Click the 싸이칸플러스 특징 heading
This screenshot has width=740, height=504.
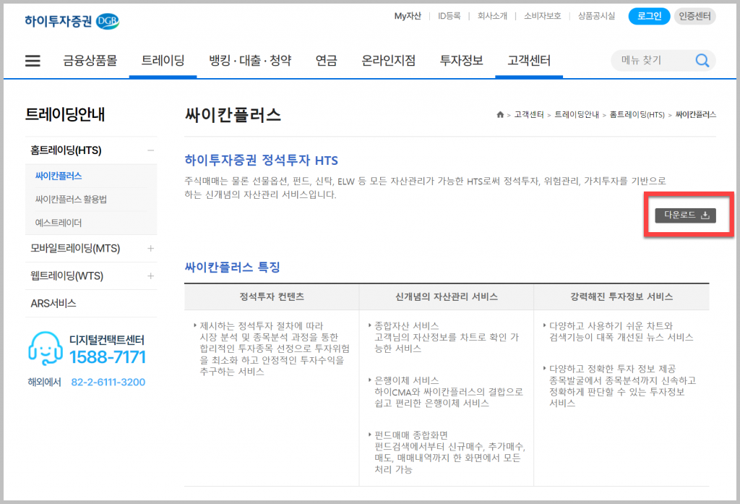(x=232, y=268)
